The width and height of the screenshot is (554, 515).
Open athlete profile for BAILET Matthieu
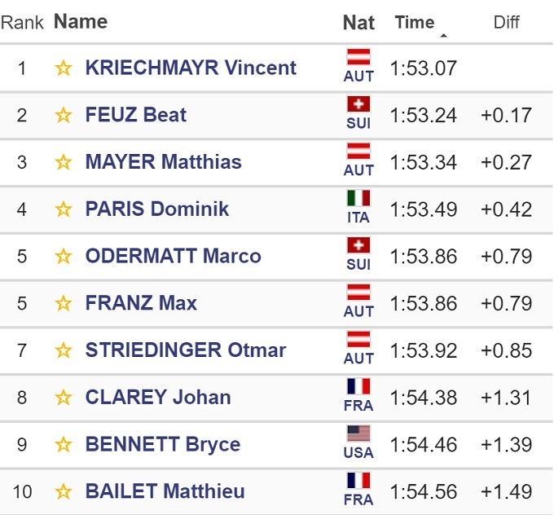[x=165, y=492]
